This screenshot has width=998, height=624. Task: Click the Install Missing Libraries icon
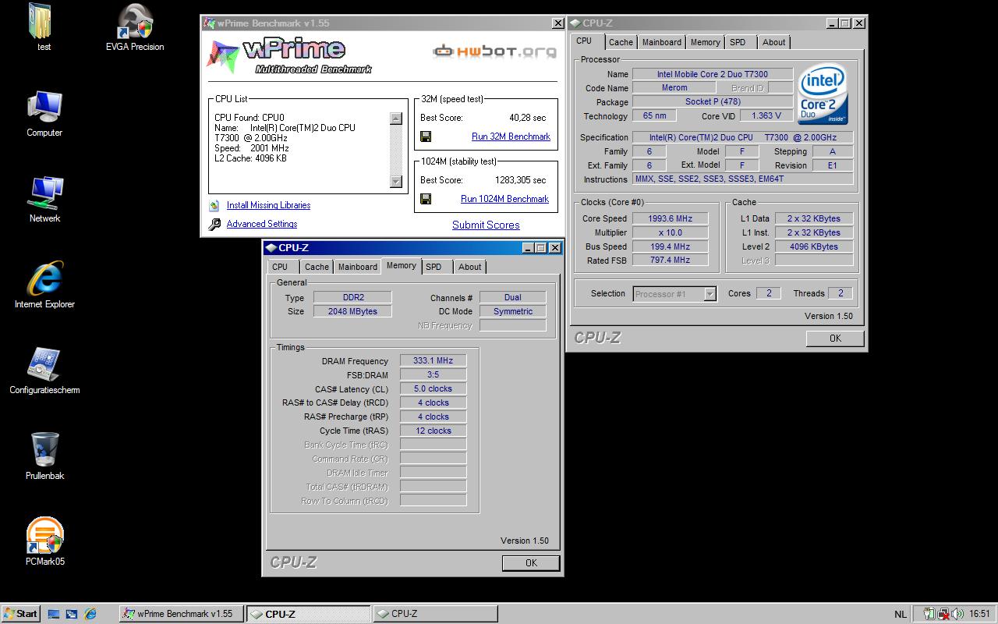point(214,206)
